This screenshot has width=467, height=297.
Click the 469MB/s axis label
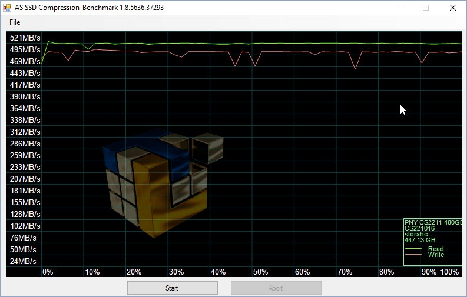pyautogui.click(x=25, y=61)
